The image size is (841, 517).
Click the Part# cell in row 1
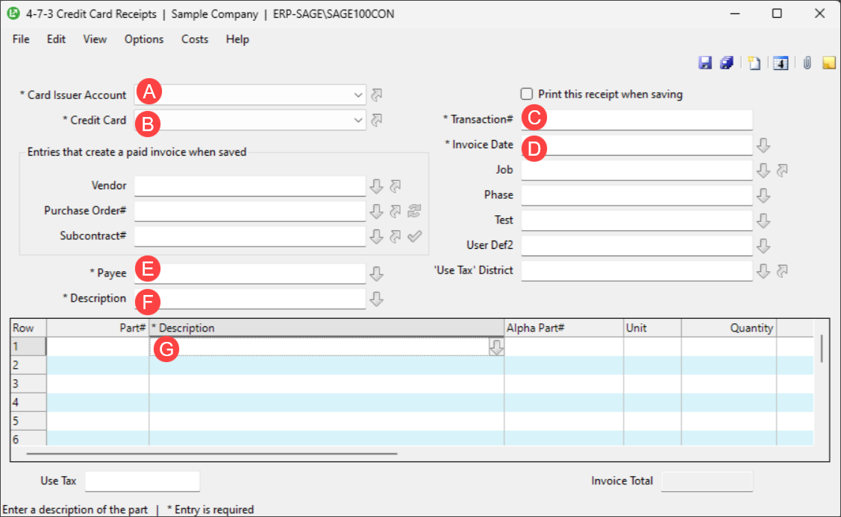[x=98, y=347]
